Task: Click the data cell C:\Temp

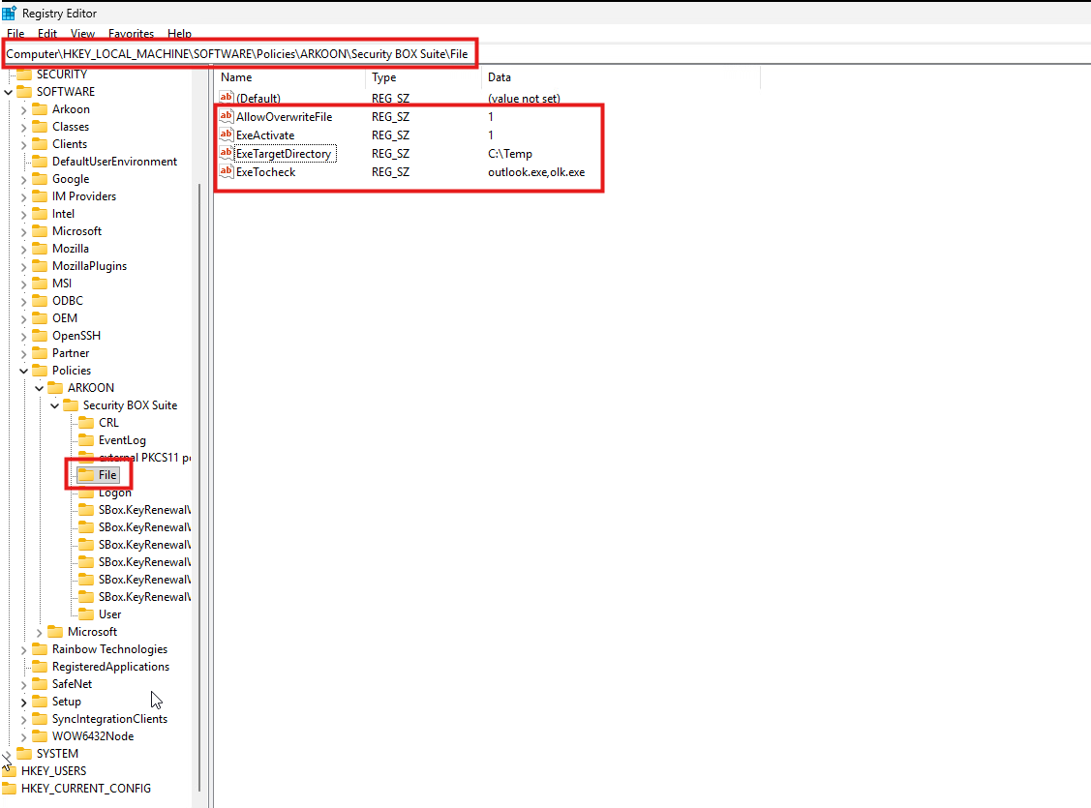Action: pyautogui.click(x=510, y=154)
